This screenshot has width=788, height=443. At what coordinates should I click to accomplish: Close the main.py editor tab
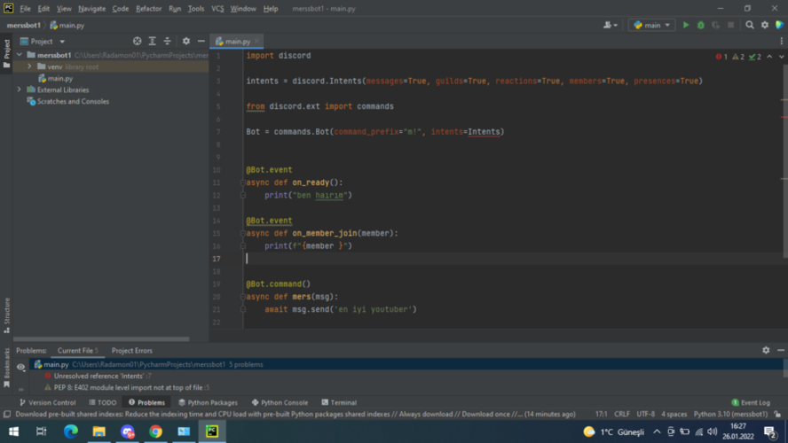pos(256,41)
